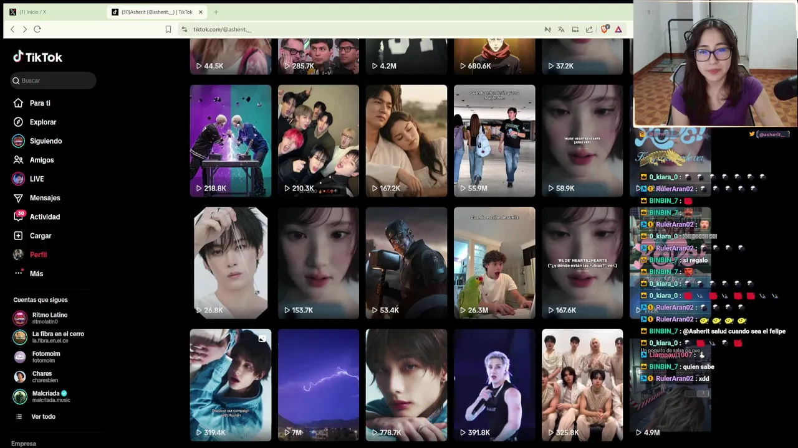
Task: Go forward in browser
Action: 25,29
